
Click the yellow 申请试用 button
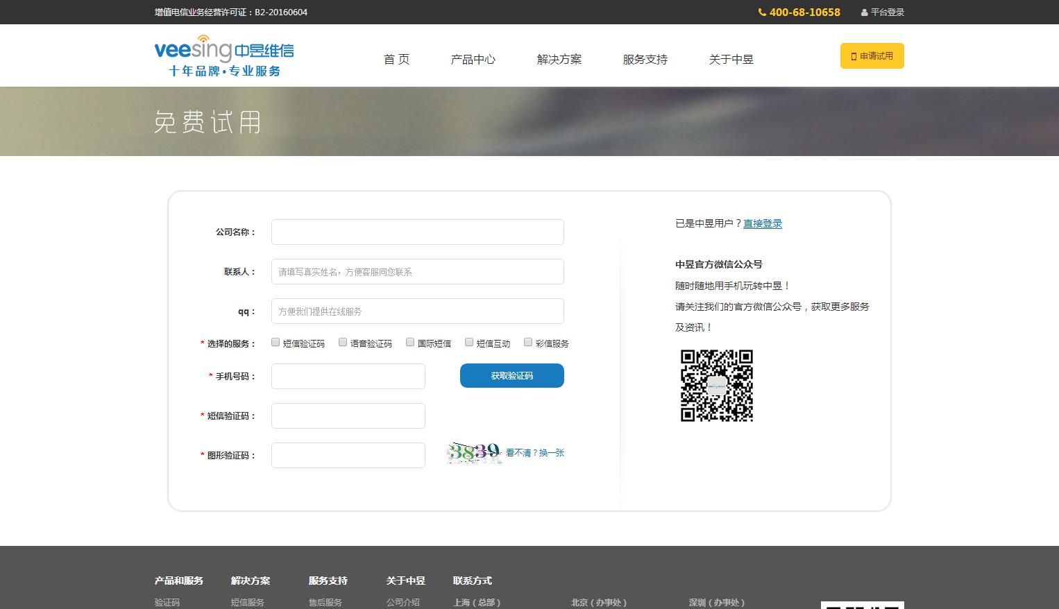[872, 56]
